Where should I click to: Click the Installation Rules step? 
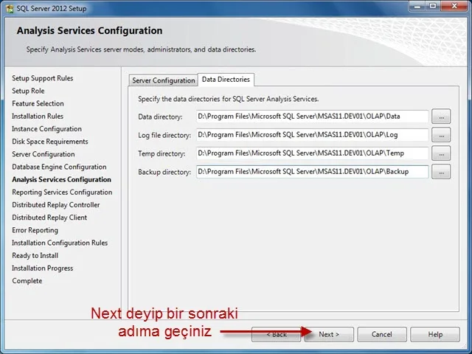(x=38, y=117)
